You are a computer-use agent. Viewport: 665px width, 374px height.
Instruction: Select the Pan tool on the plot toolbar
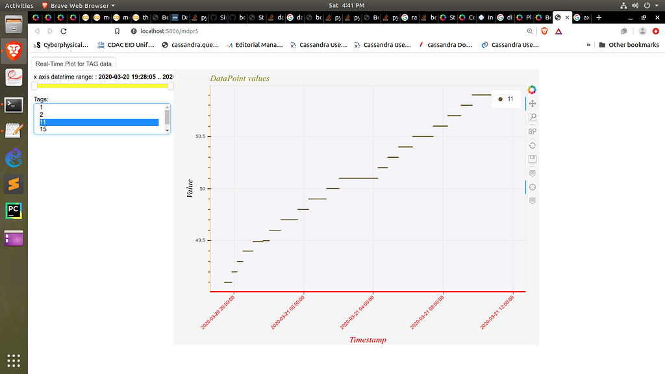click(533, 104)
